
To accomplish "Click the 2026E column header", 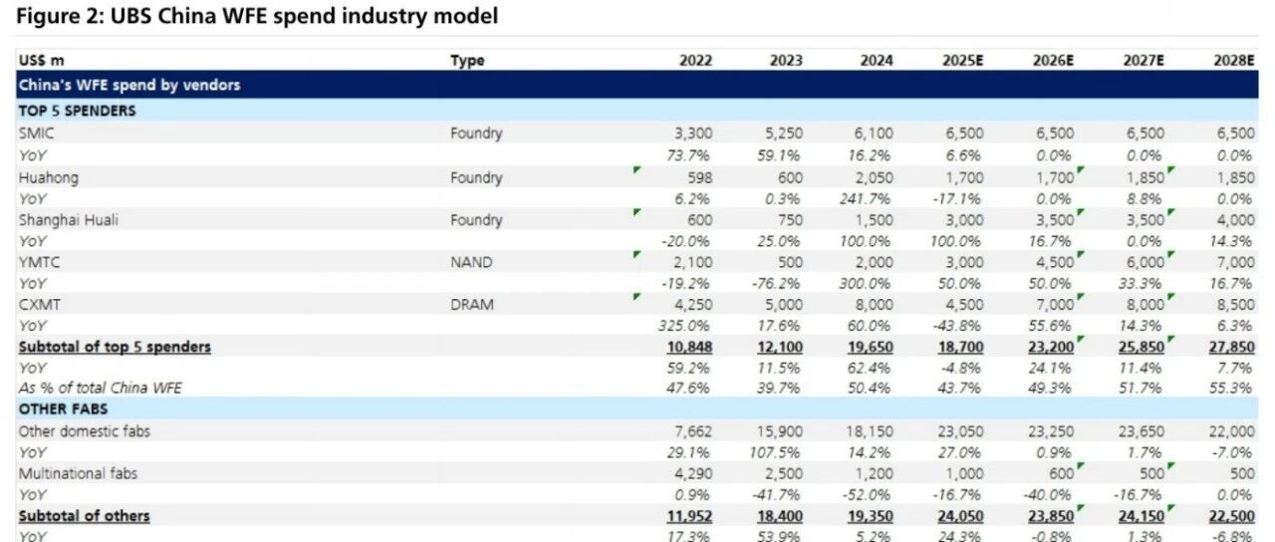I will point(1054,61).
